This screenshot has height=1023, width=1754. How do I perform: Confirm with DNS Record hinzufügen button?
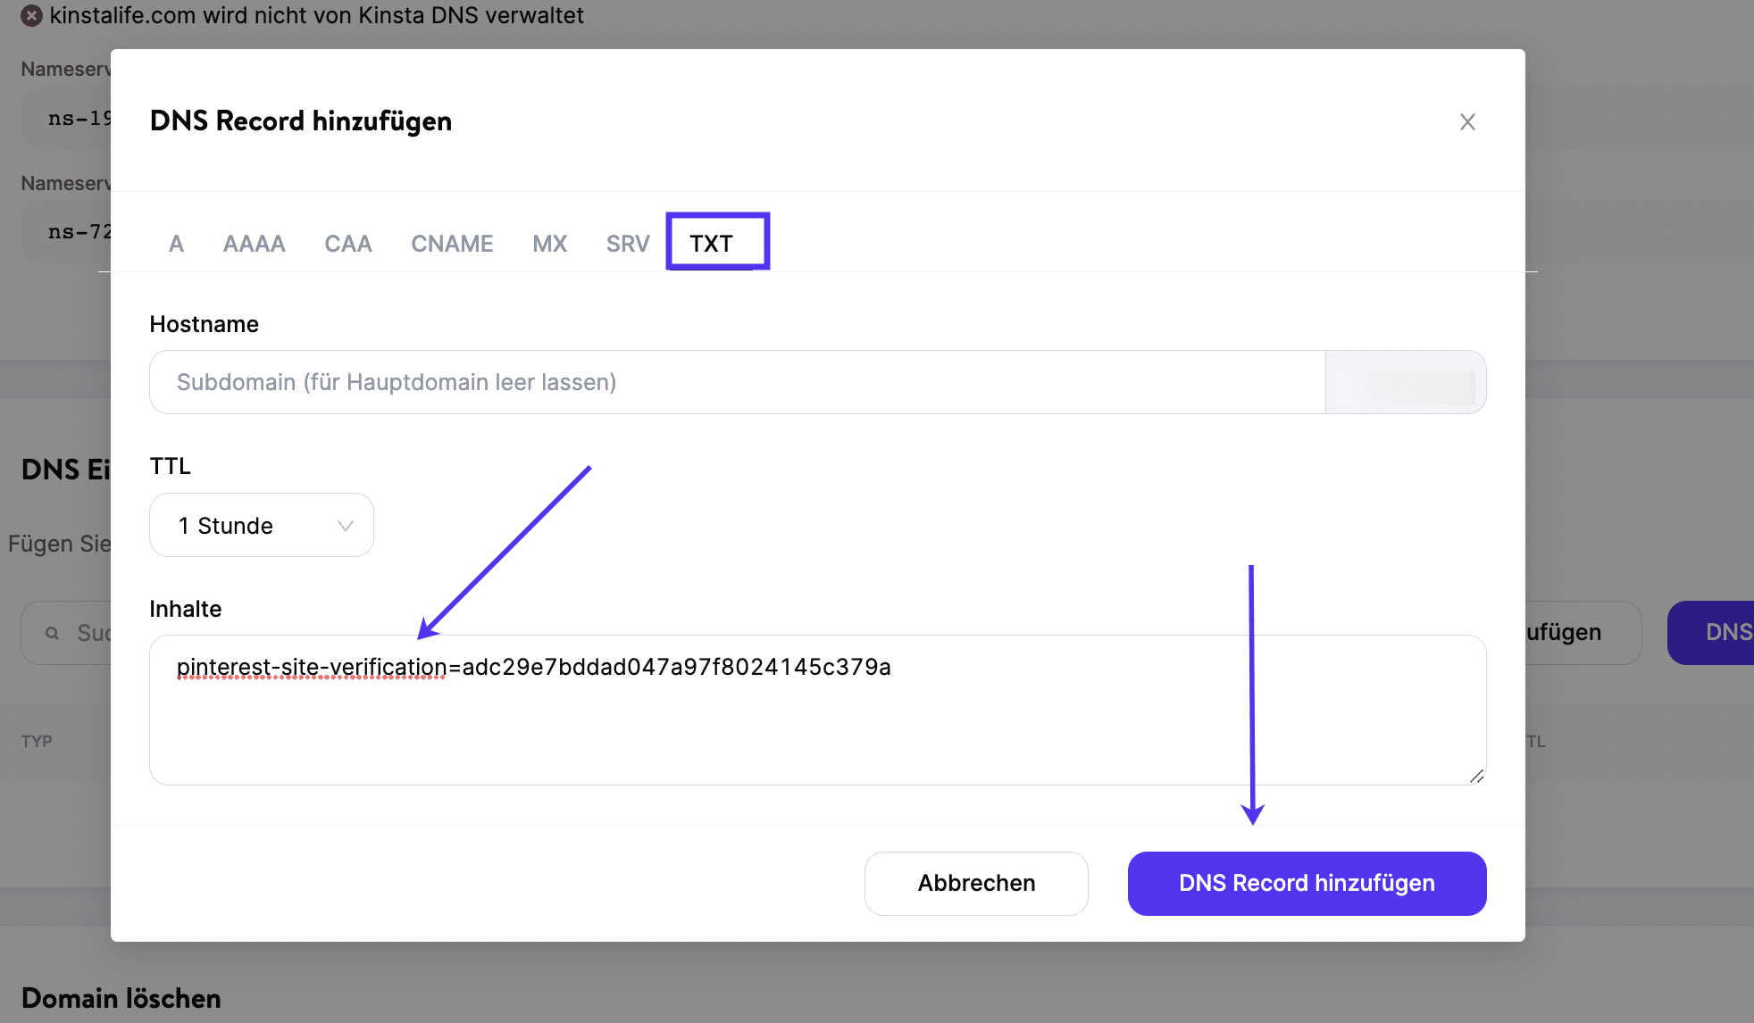tap(1307, 883)
